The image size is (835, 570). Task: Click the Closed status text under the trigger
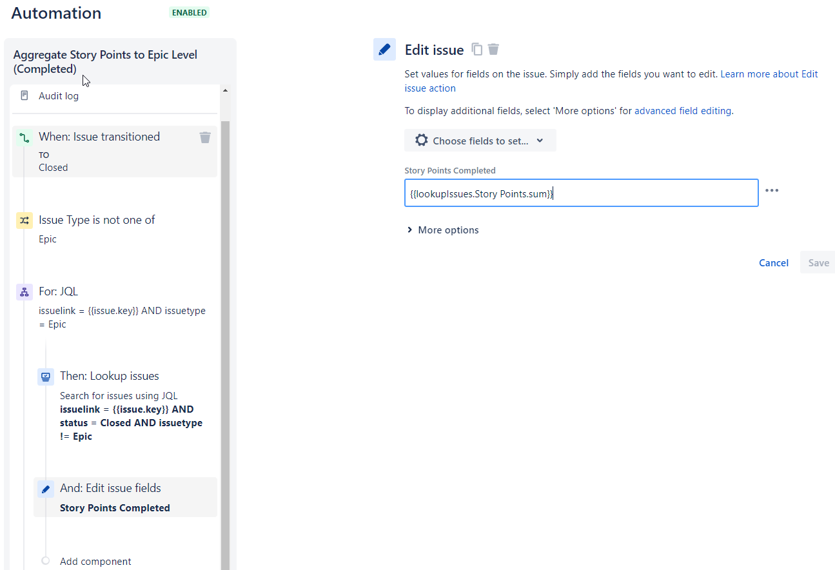53,168
